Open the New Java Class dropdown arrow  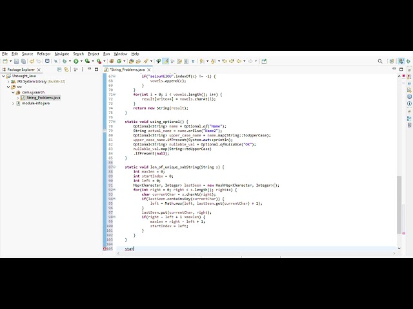click(125, 61)
